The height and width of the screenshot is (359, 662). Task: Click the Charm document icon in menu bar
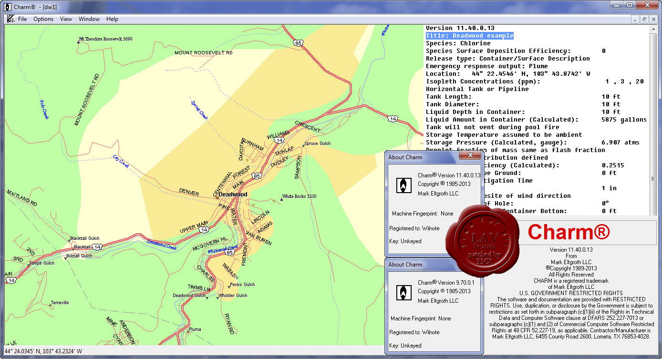[x=10, y=19]
